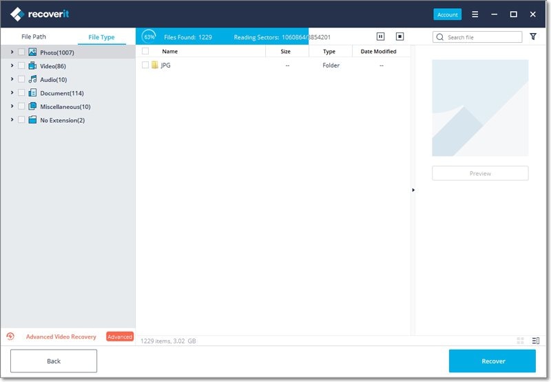Expand the Document(114) category
Screen dimensions: 551x382
[x=12, y=92]
